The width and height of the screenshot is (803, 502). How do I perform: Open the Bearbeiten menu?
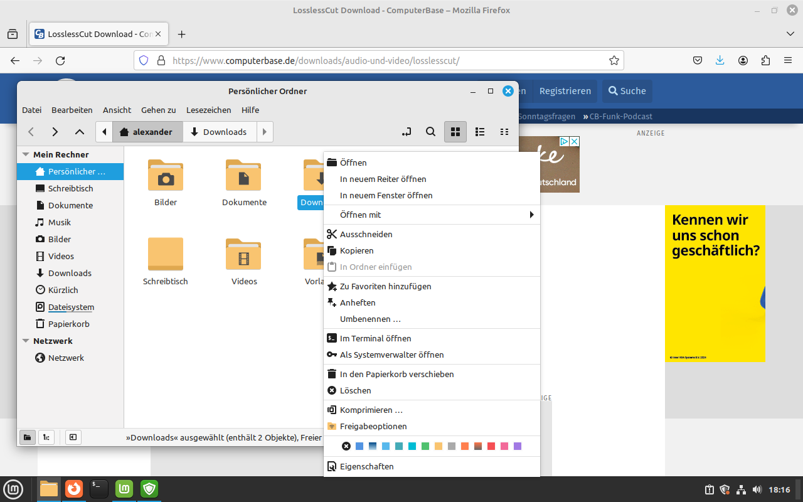(x=72, y=110)
